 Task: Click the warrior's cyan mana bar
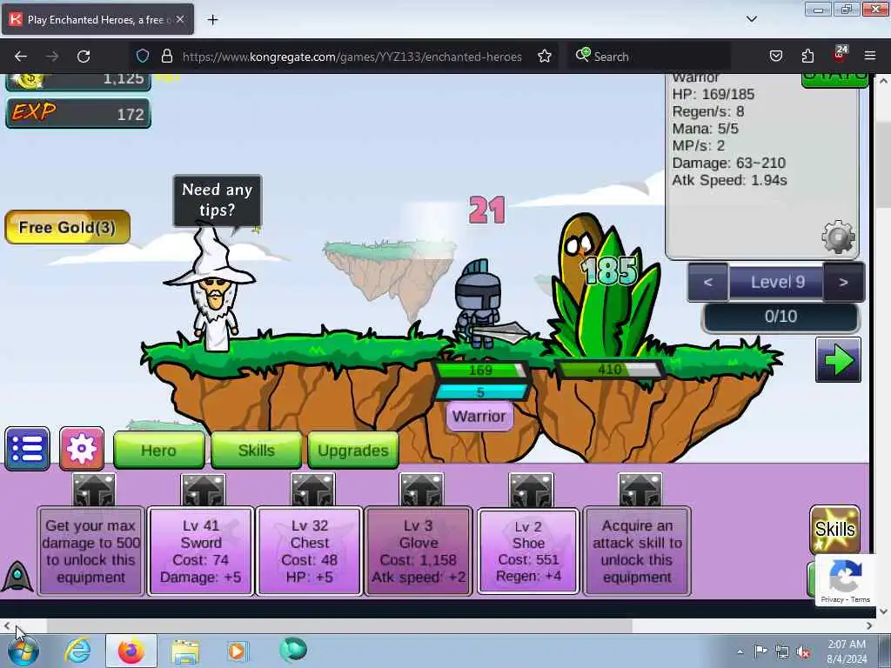(x=481, y=392)
